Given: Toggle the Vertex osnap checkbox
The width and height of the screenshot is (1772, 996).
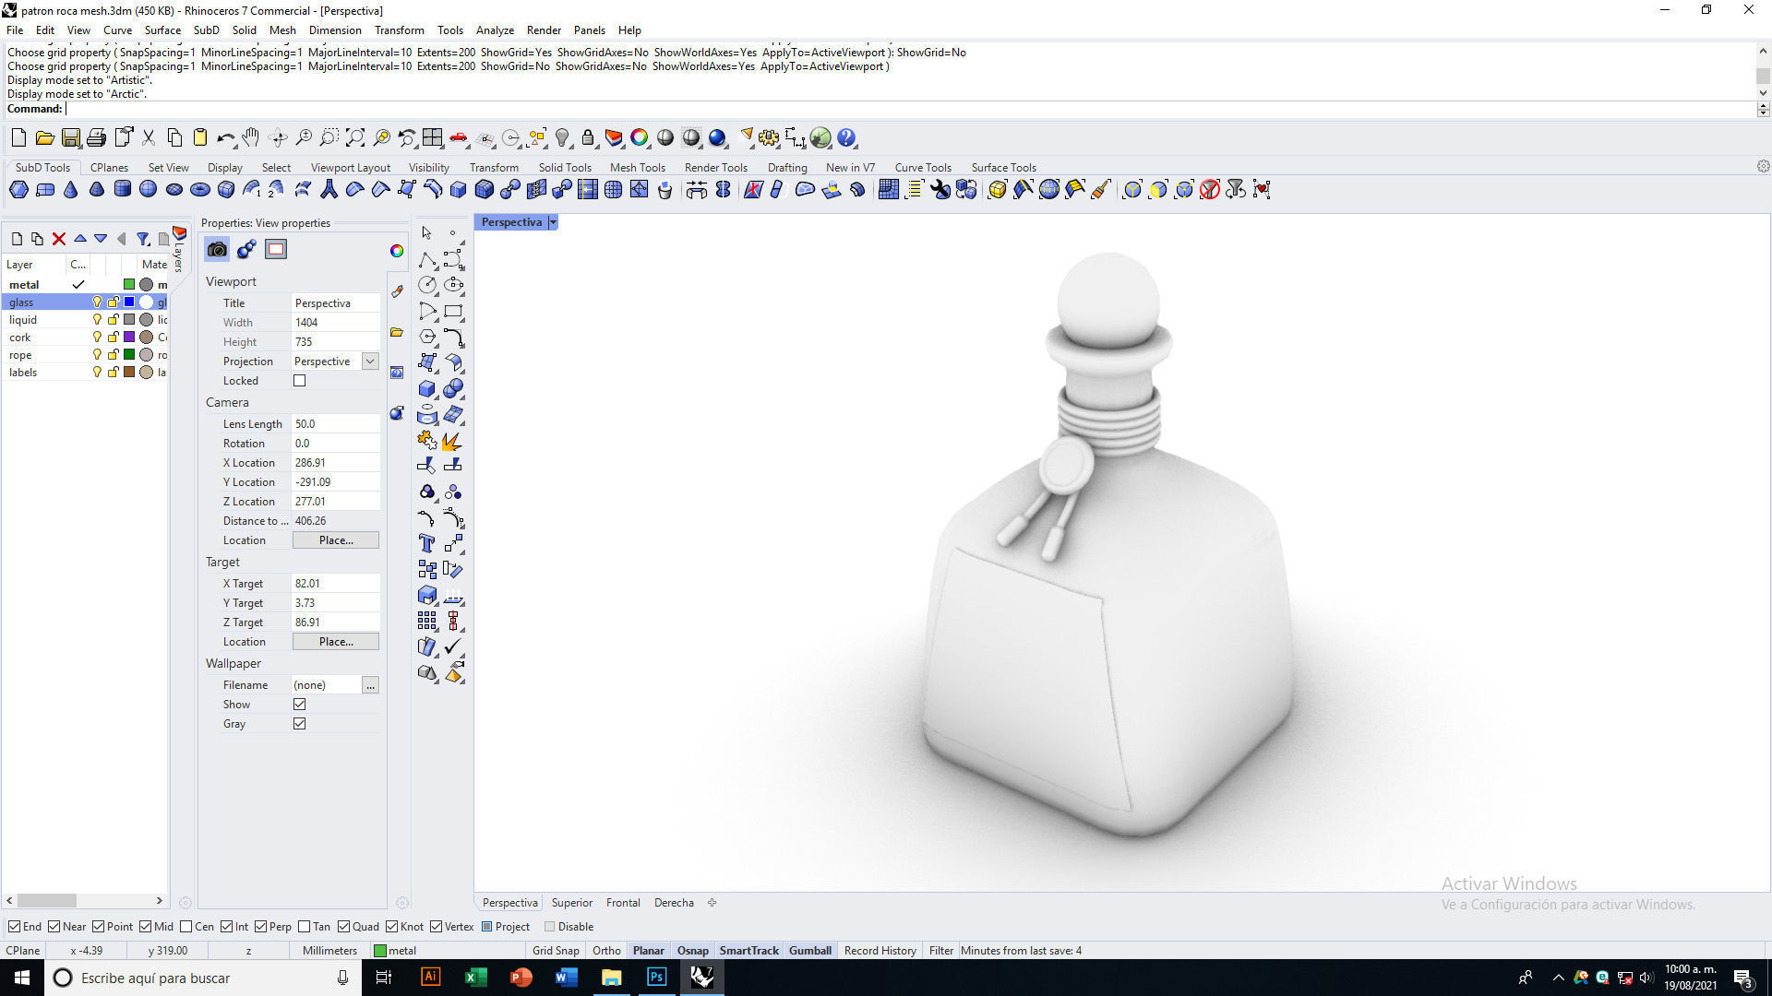Looking at the screenshot, I should point(437,927).
